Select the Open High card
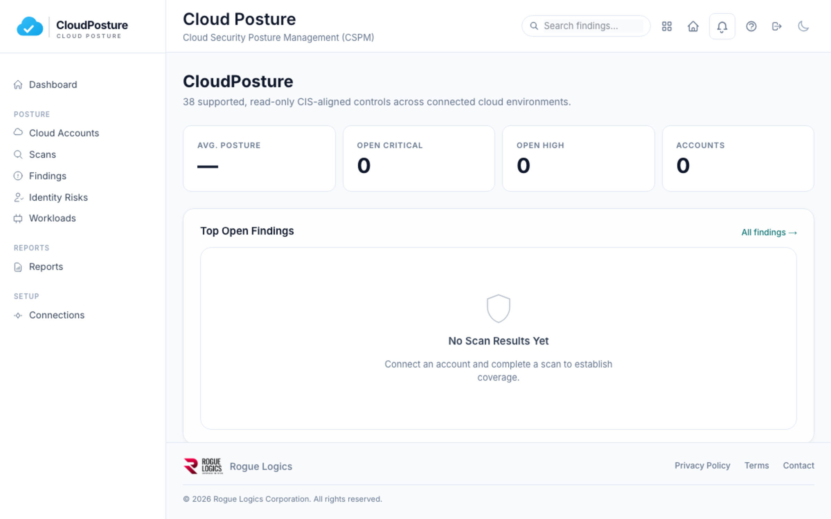831x519 pixels. pyautogui.click(x=578, y=158)
